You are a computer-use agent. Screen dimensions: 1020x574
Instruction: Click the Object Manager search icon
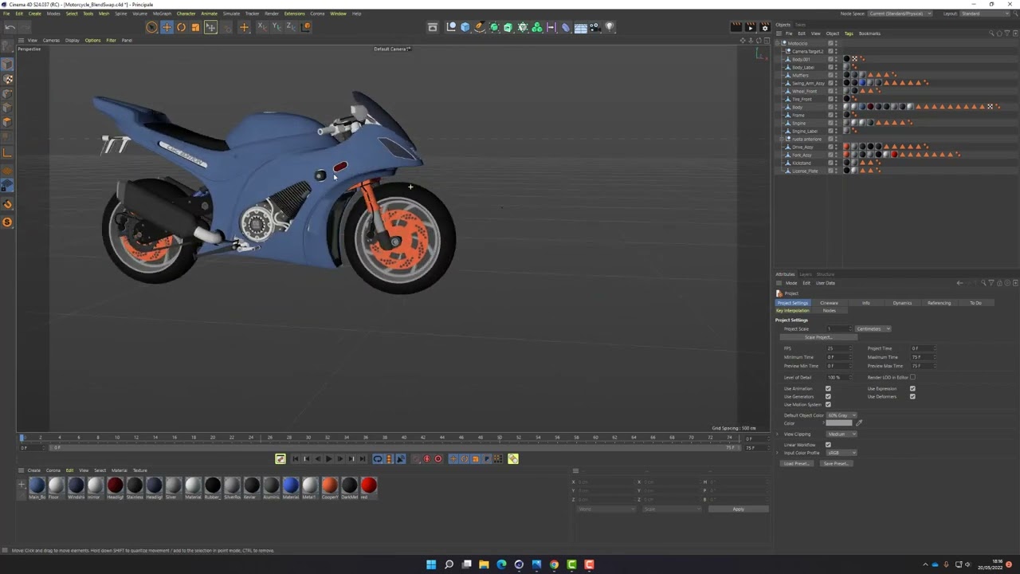pos(991,33)
